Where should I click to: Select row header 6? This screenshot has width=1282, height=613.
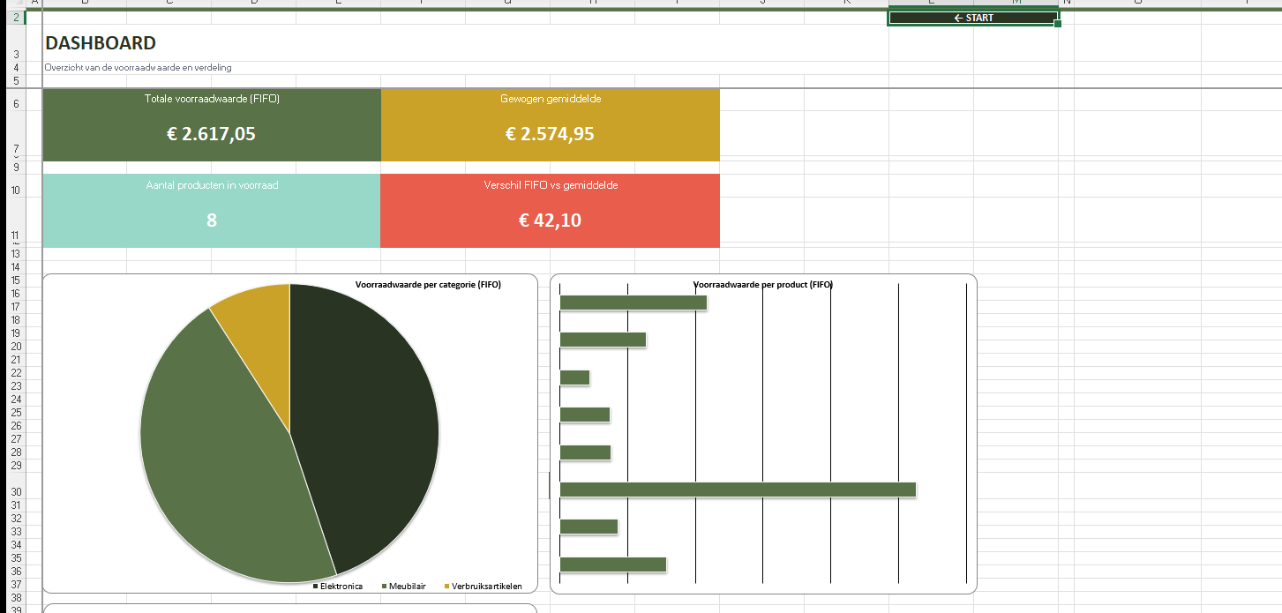[16, 102]
